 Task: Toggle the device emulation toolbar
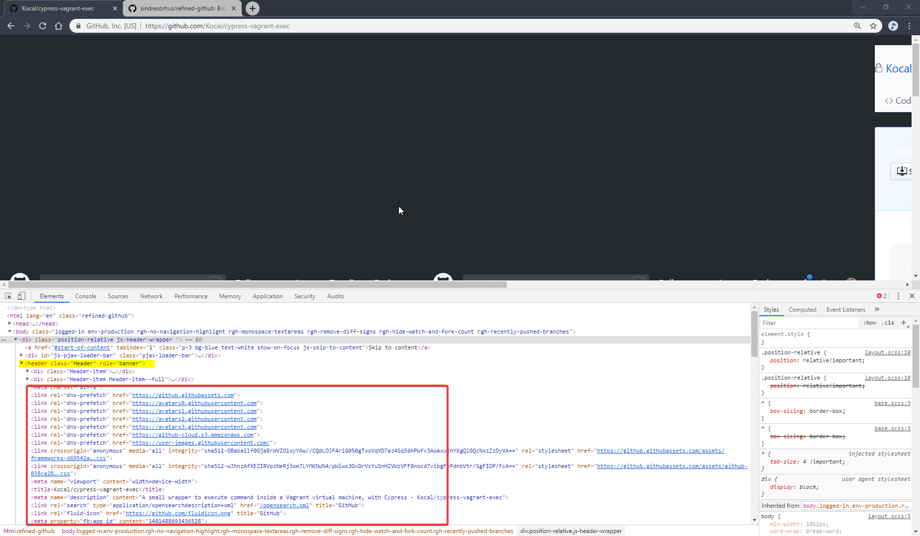coord(21,296)
